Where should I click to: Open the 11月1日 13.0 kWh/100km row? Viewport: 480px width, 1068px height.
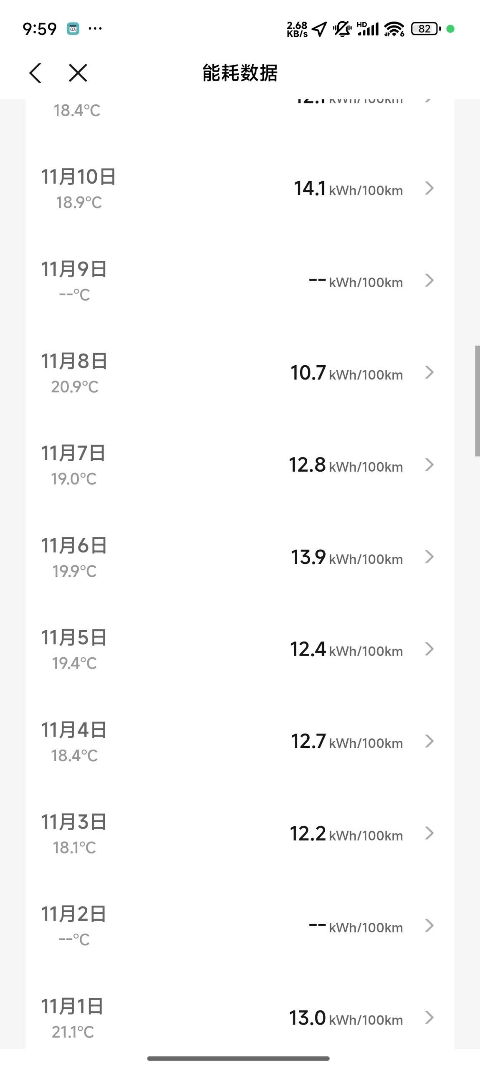240,1018
